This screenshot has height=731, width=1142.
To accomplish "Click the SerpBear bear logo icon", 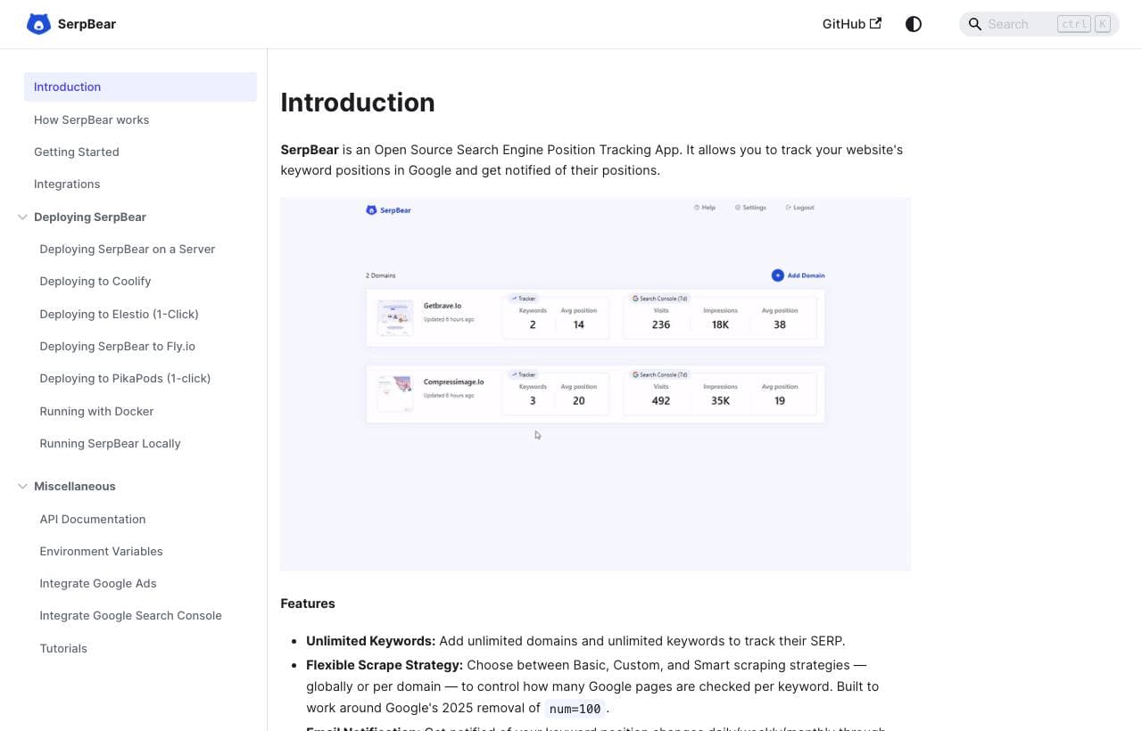I will tap(38, 24).
